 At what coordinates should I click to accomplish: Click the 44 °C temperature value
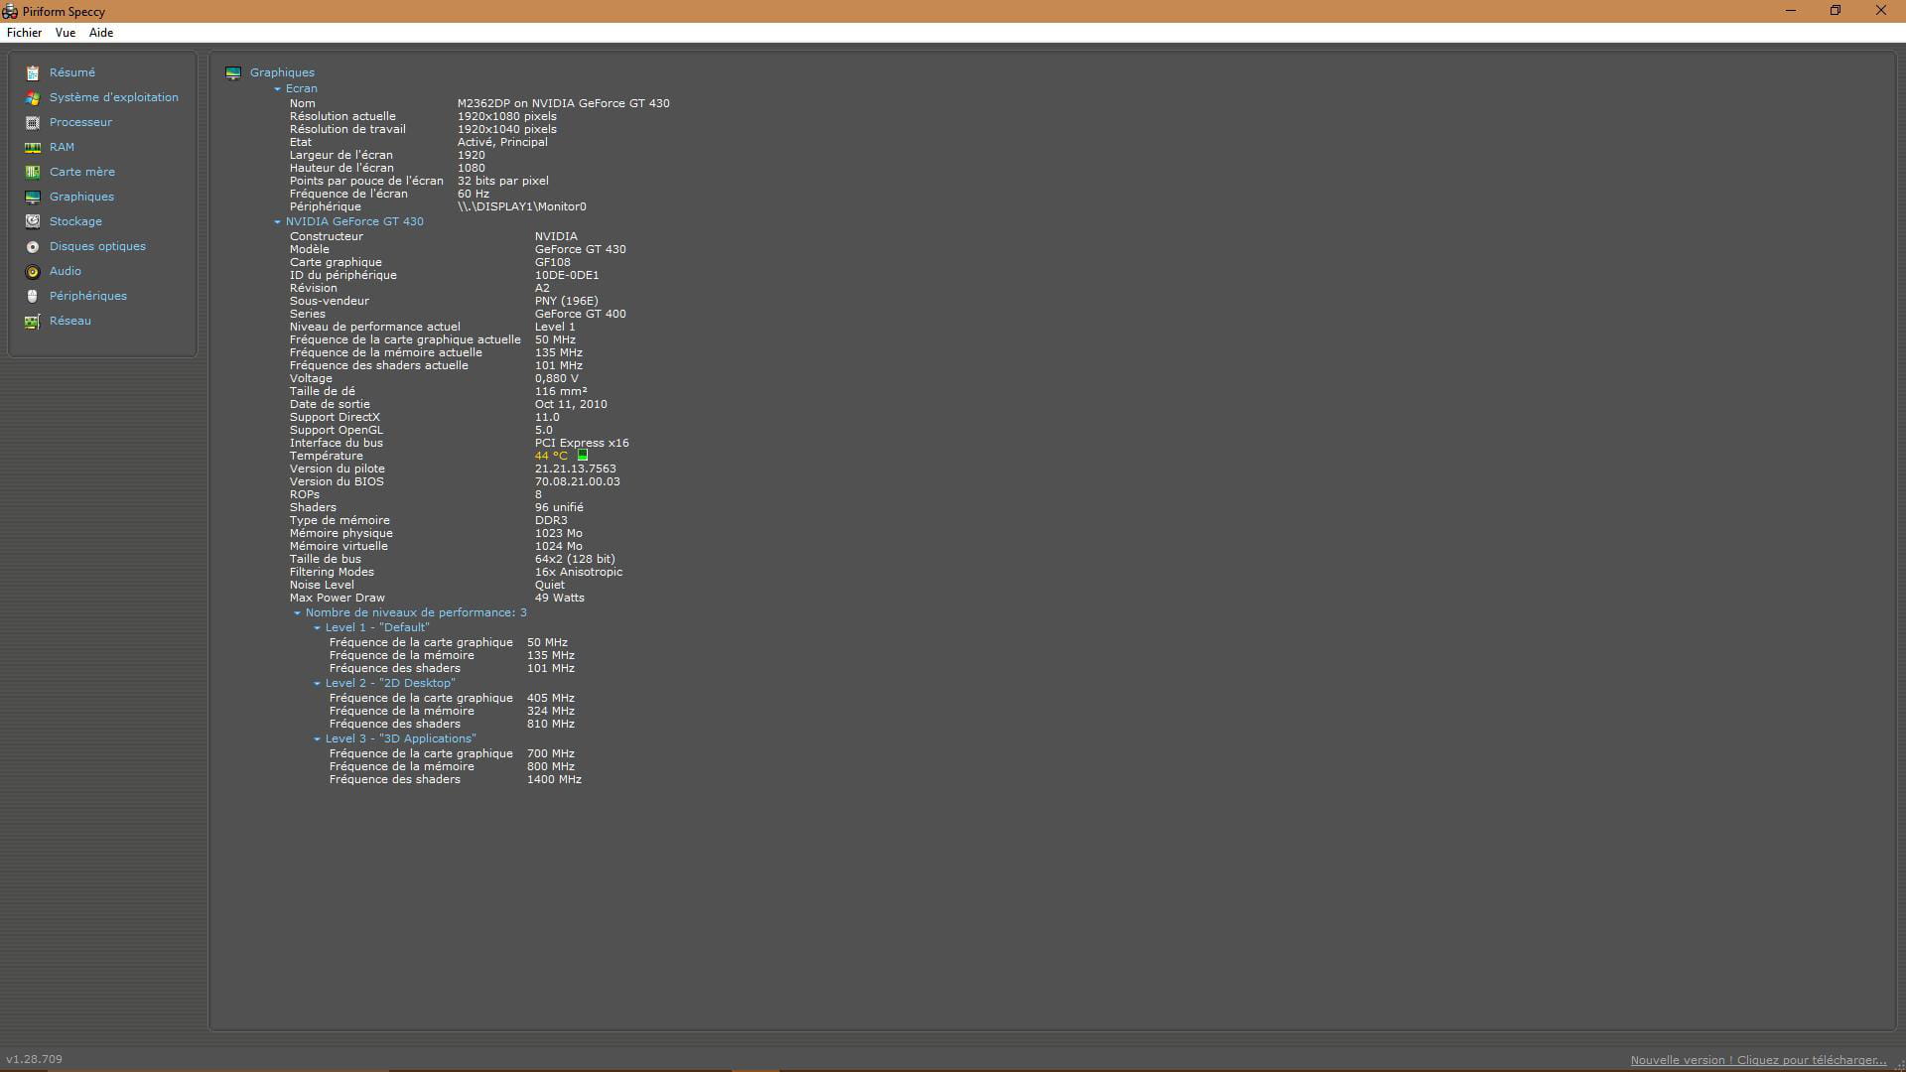(551, 456)
